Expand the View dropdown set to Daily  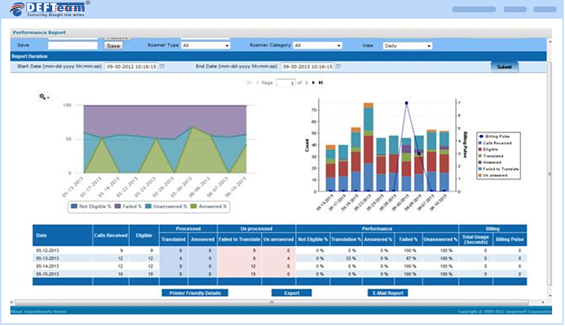pos(407,46)
